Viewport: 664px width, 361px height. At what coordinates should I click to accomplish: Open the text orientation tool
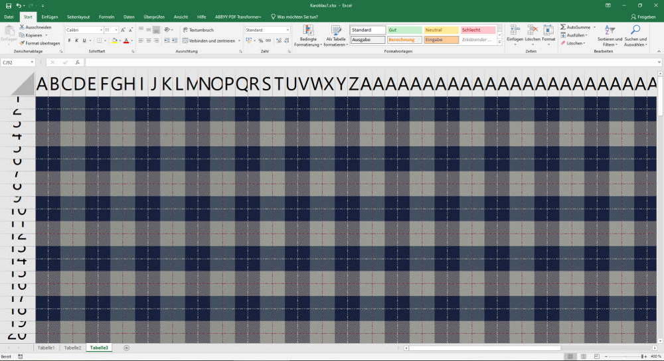(168, 30)
